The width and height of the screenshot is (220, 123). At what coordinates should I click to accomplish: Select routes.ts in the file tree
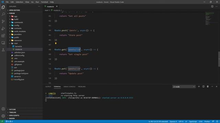[19, 49]
